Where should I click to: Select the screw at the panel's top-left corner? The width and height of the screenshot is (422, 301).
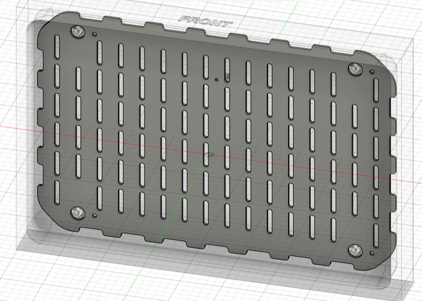tap(78, 32)
